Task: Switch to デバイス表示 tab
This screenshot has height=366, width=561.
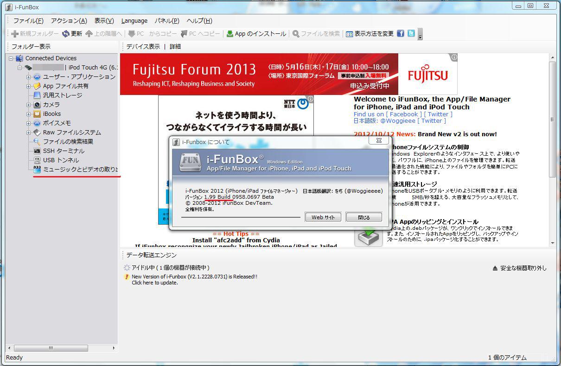Action: click(143, 46)
